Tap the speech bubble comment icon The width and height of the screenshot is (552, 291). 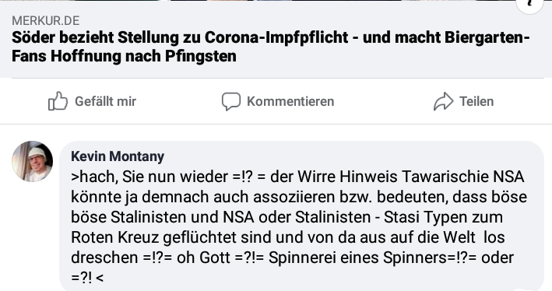[231, 101]
